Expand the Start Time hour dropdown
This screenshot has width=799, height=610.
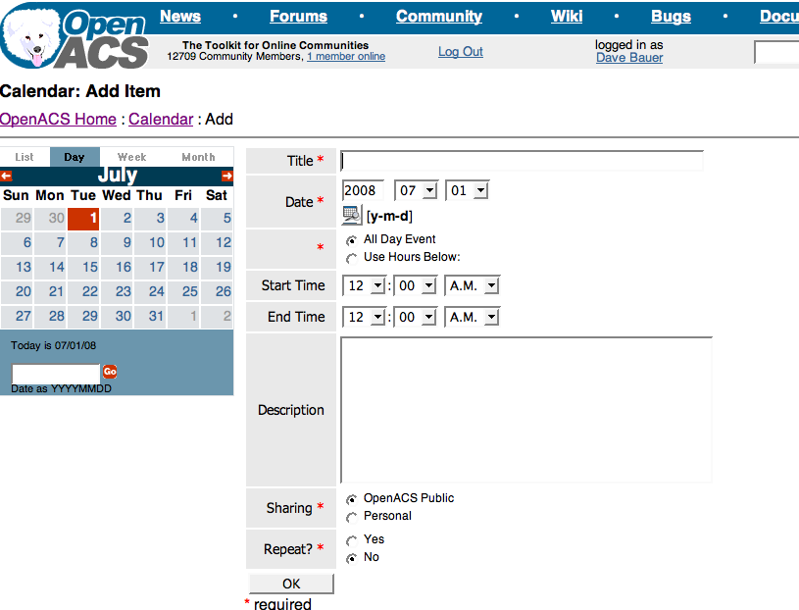364,286
